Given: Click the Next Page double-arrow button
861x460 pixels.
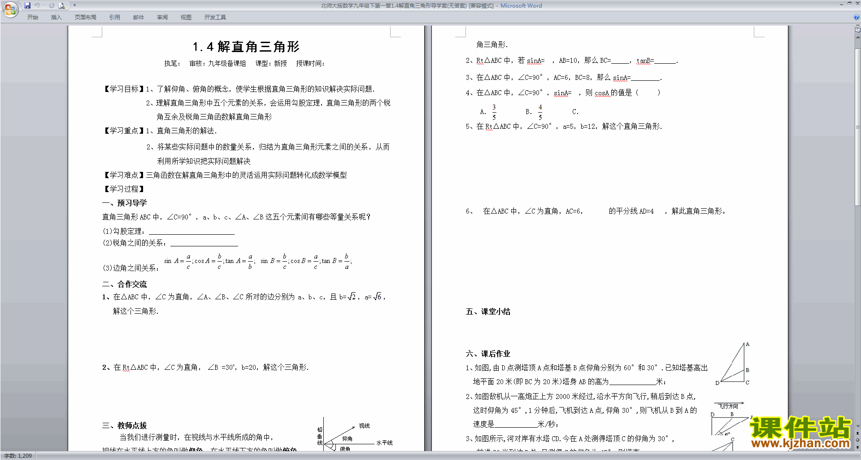Looking at the screenshot, I should [x=857, y=447].
